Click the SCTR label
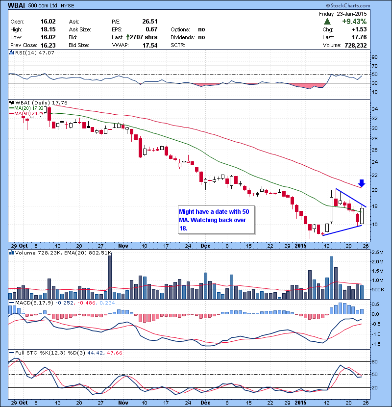The width and height of the screenshot is (392, 407). 178,45
